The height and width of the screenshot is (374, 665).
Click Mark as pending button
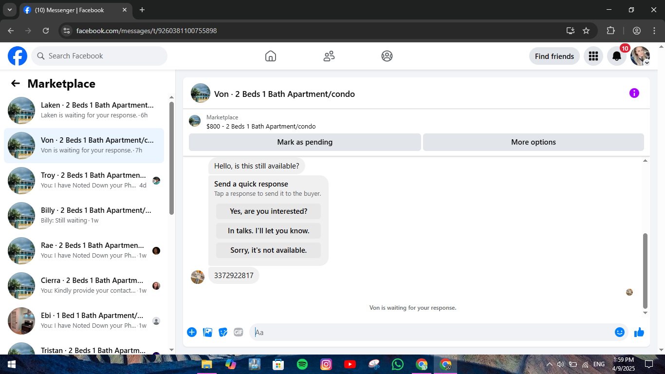[x=305, y=142]
